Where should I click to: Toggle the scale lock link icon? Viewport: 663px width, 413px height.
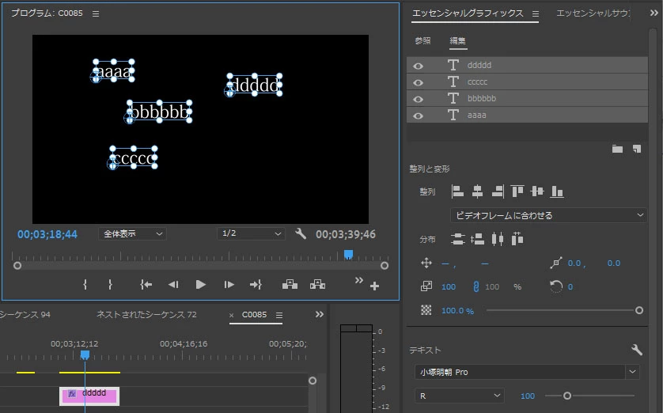click(x=475, y=286)
